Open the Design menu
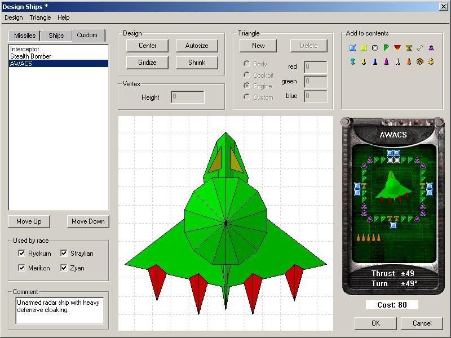 [x=14, y=17]
